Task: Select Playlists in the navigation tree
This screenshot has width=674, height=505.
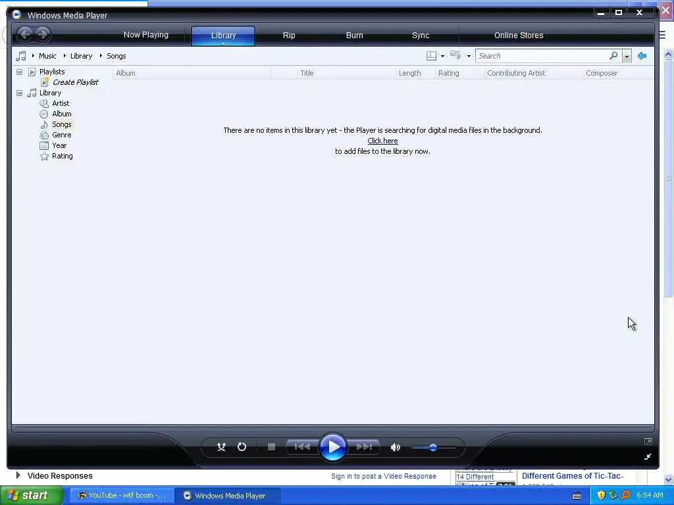Action: tap(52, 72)
